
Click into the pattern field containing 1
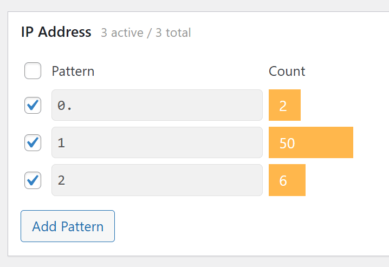pos(157,142)
